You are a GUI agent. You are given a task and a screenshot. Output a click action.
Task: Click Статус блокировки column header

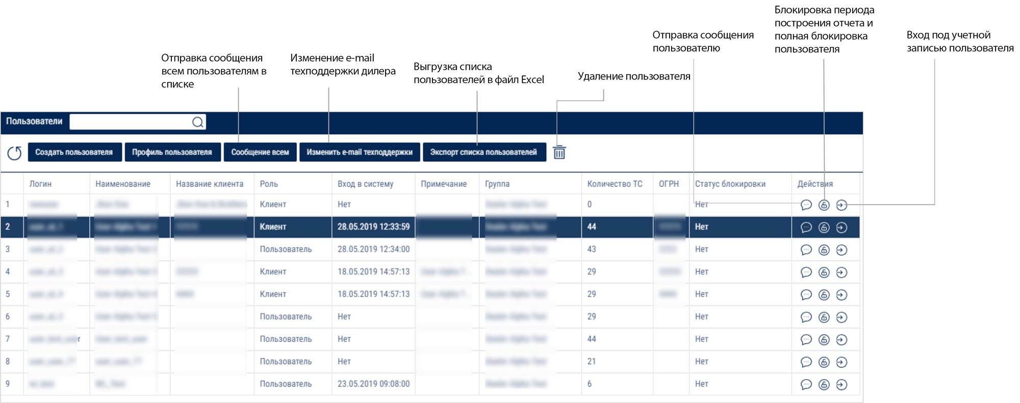(730, 184)
